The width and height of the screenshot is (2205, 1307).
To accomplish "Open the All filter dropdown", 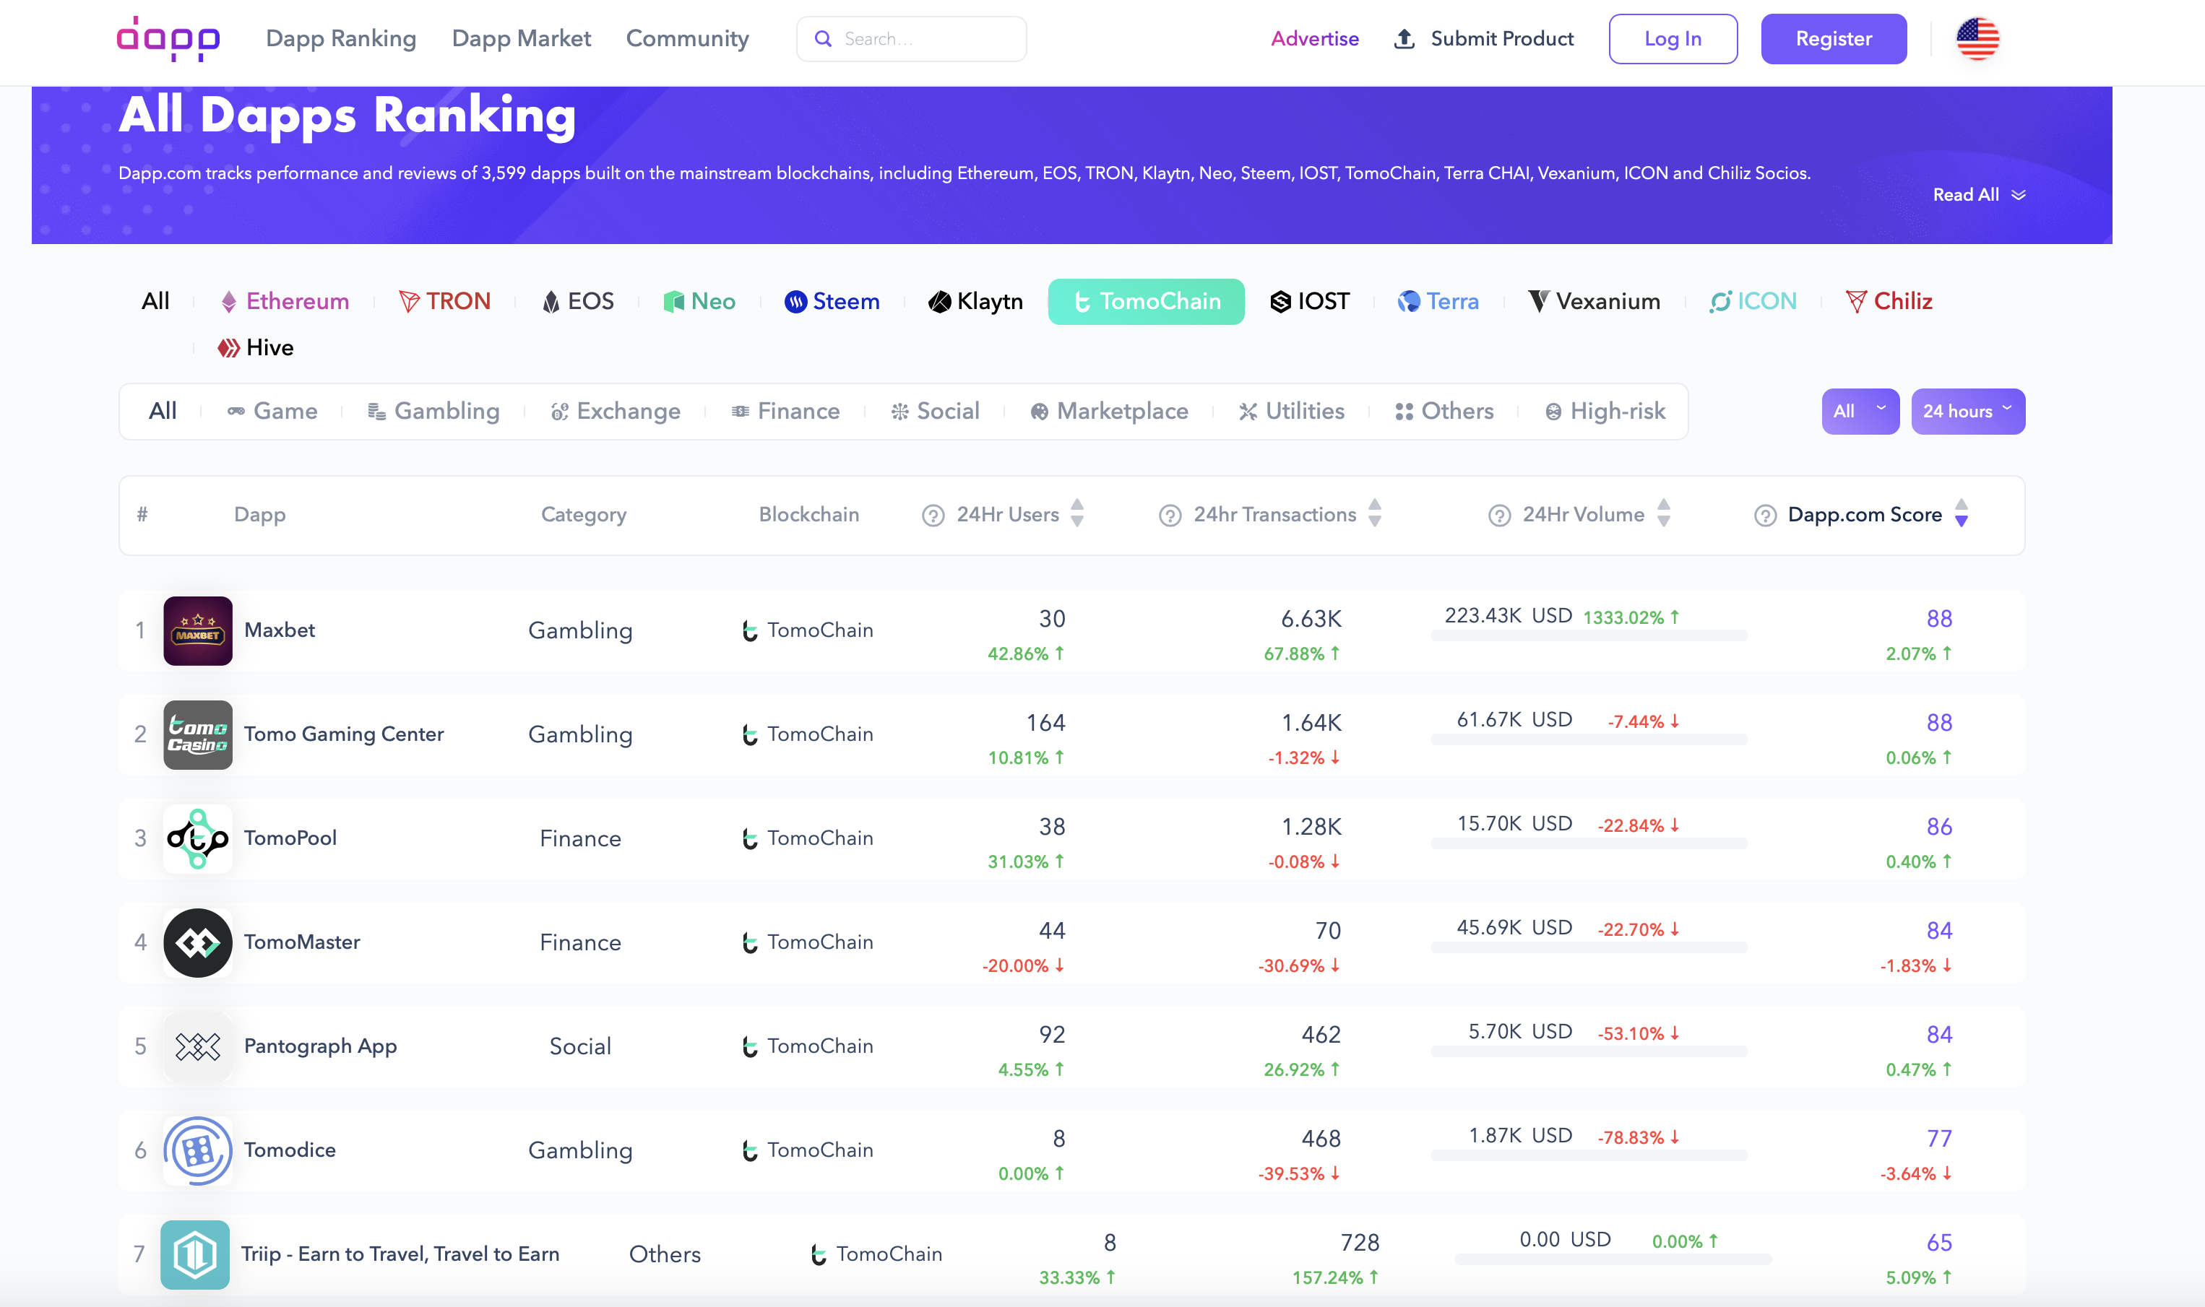I will tap(1860, 412).
